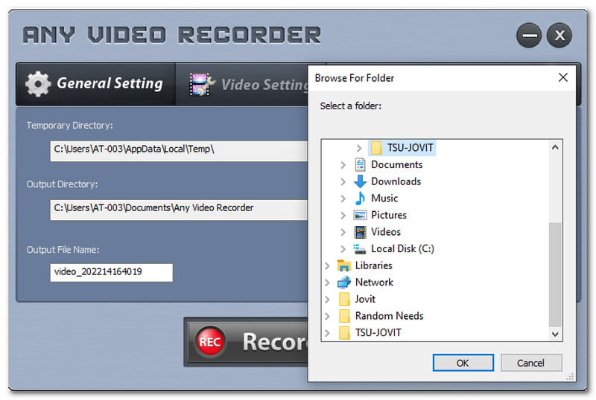
Task: Edit the Output File Name field
Action: click(x=111, y=272)
